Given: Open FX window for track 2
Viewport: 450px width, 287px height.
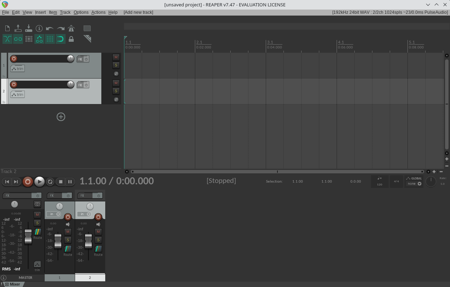Looking at the screenshot, I should click(80, 85).
